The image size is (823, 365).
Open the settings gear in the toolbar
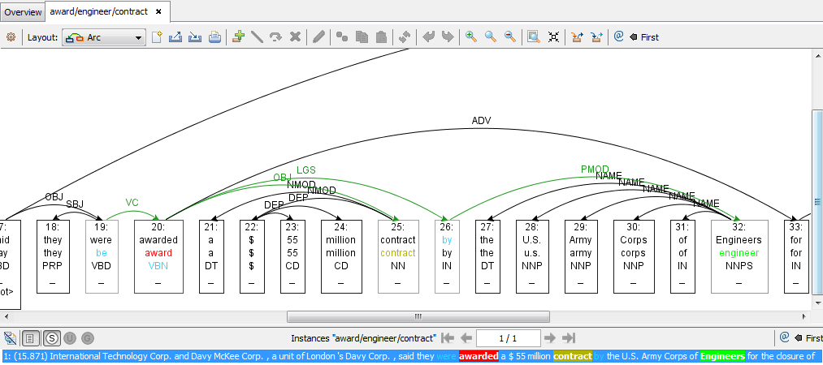tap(11, 37)
